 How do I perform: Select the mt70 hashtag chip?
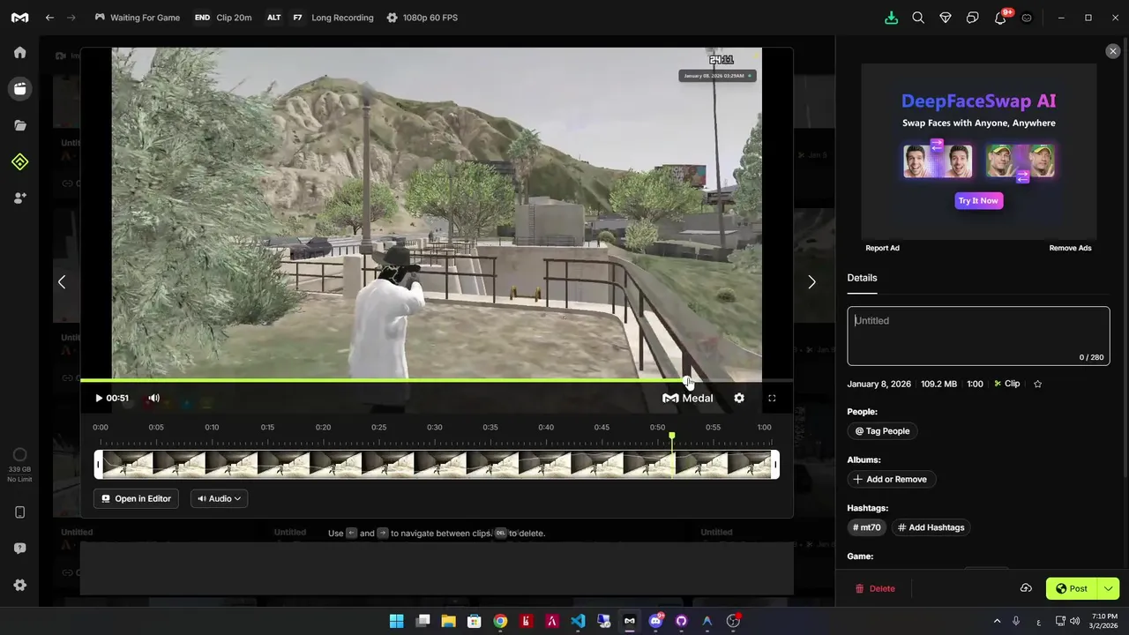click(866, 527)
